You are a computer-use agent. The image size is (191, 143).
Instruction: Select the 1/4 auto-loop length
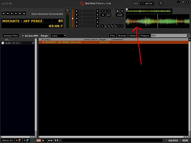click(x=112, y=26)
